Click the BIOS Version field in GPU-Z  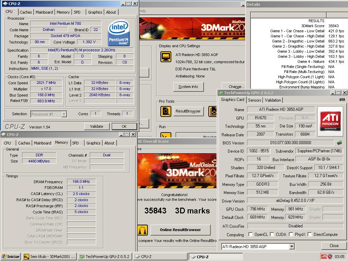tap(291, 143)
